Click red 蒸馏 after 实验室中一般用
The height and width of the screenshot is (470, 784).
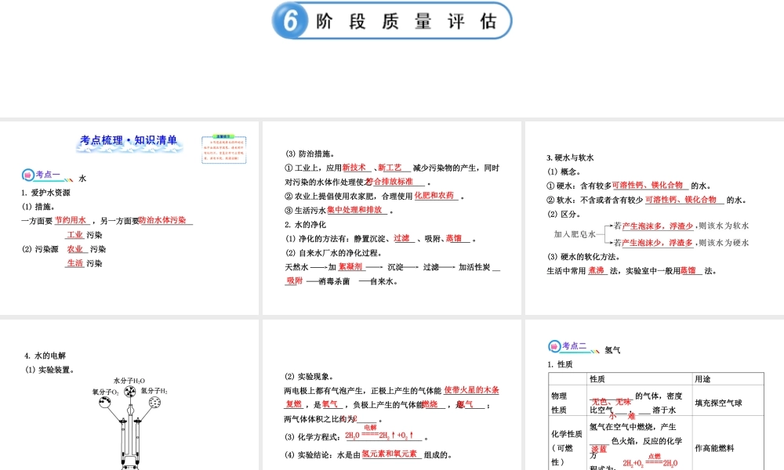pos(688,271)
